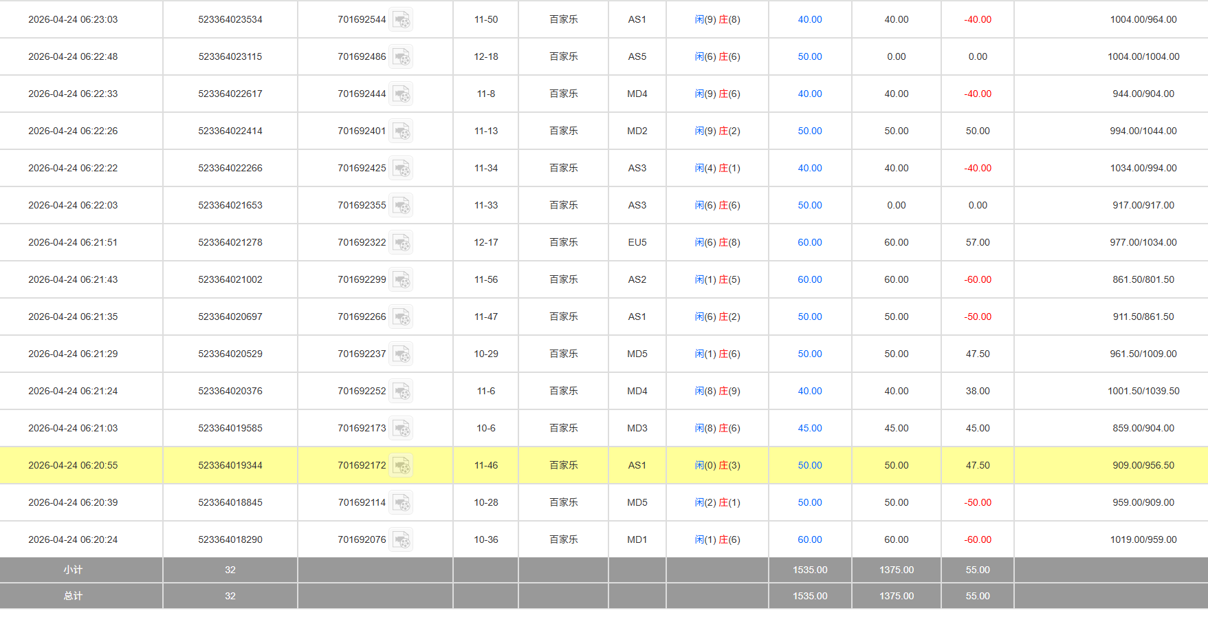Open video replay icon for round 701692114

click(402, 503)
